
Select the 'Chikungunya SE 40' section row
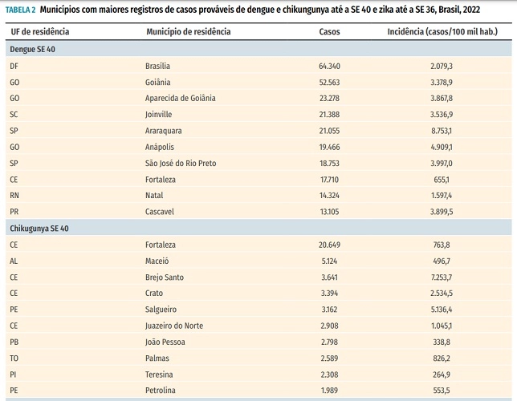point(39,228)
